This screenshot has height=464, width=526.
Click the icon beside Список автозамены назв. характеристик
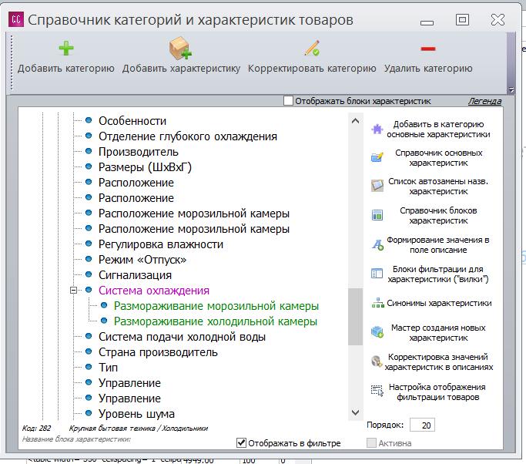(377, 186)
